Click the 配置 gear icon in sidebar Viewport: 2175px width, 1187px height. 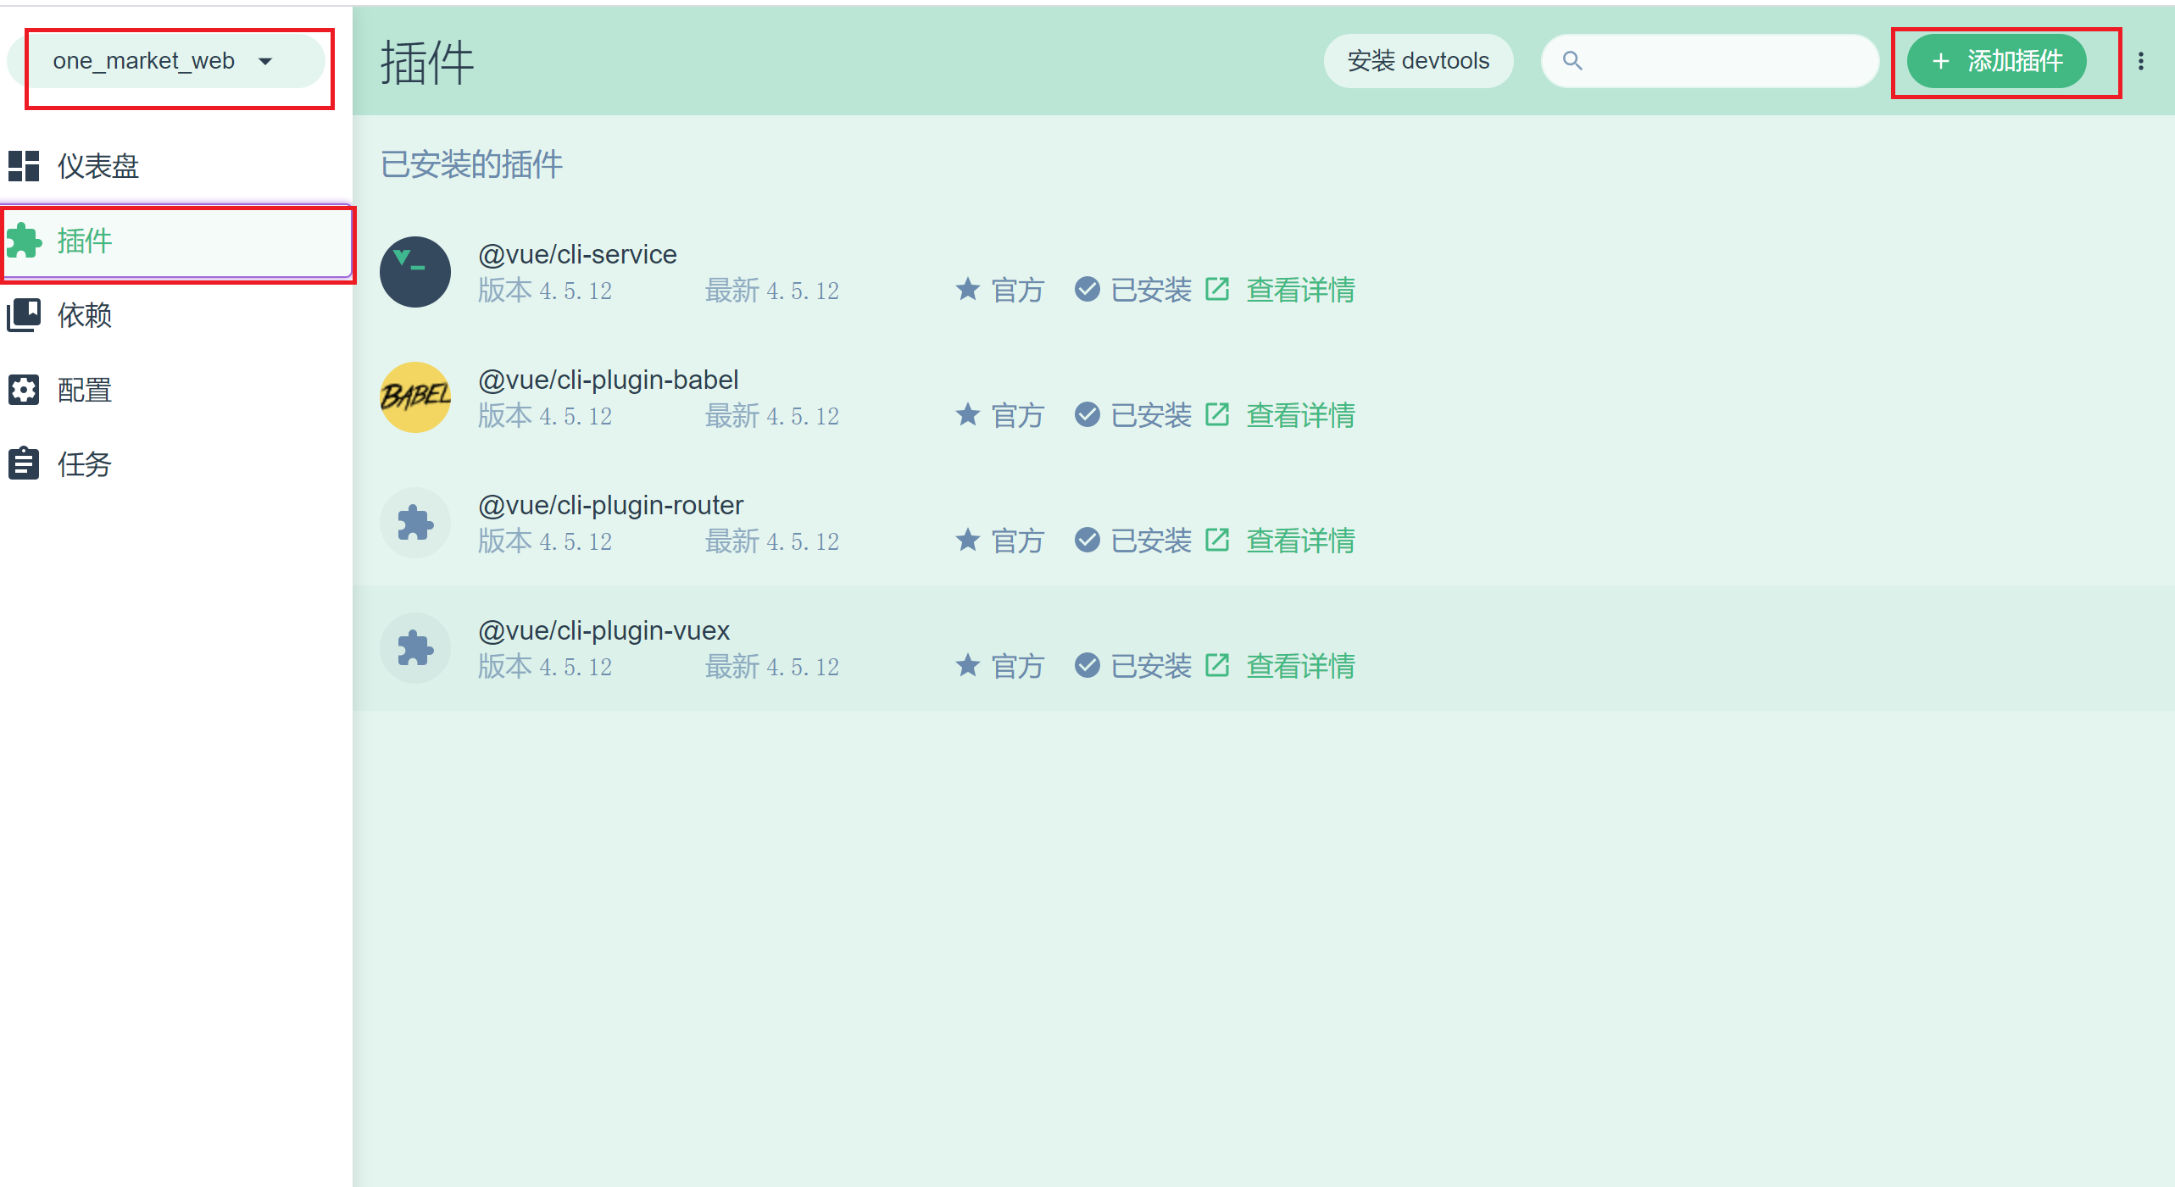(x=23, y=389)
